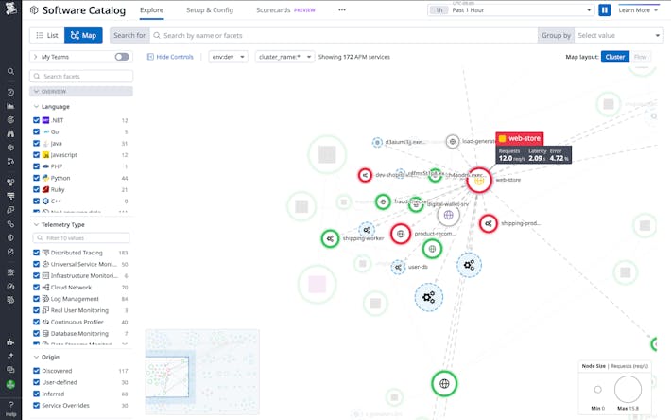Uncheck the Distributed Tracing checkbox
The height and width of the screenshot is (420, 671).
(37, 253)
